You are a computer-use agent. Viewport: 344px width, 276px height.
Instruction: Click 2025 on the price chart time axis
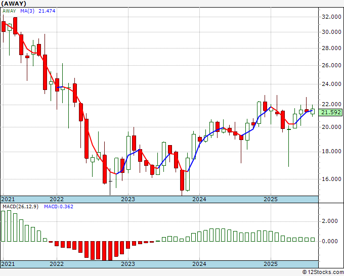pyautogui.click(x=271, y=199)
